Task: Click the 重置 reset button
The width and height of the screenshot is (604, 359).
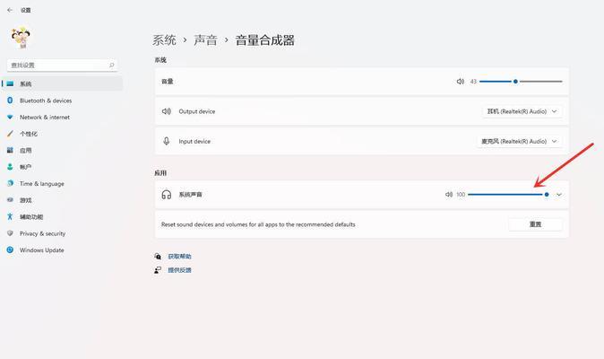Action: click(535, 224)
